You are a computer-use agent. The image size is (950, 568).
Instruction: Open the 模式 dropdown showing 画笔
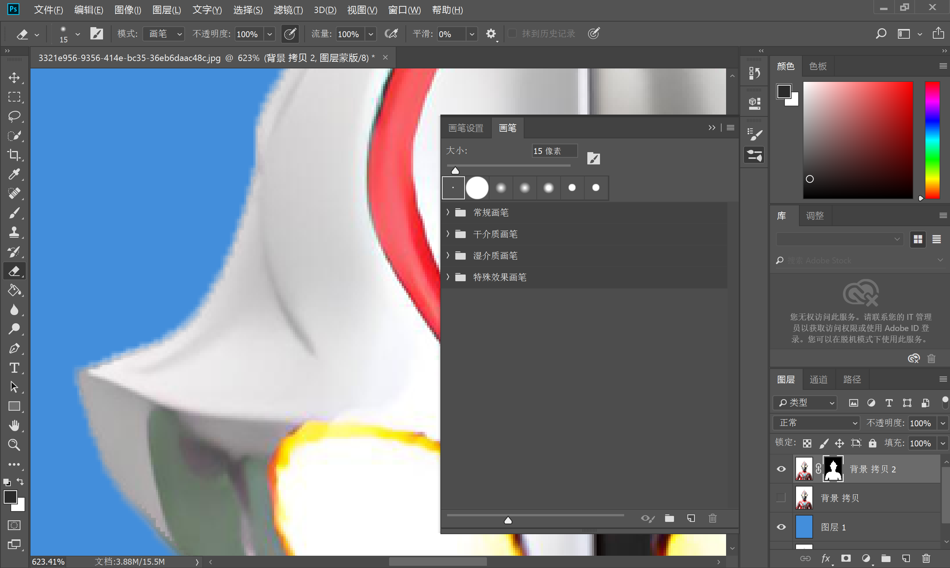pos(163,34)
